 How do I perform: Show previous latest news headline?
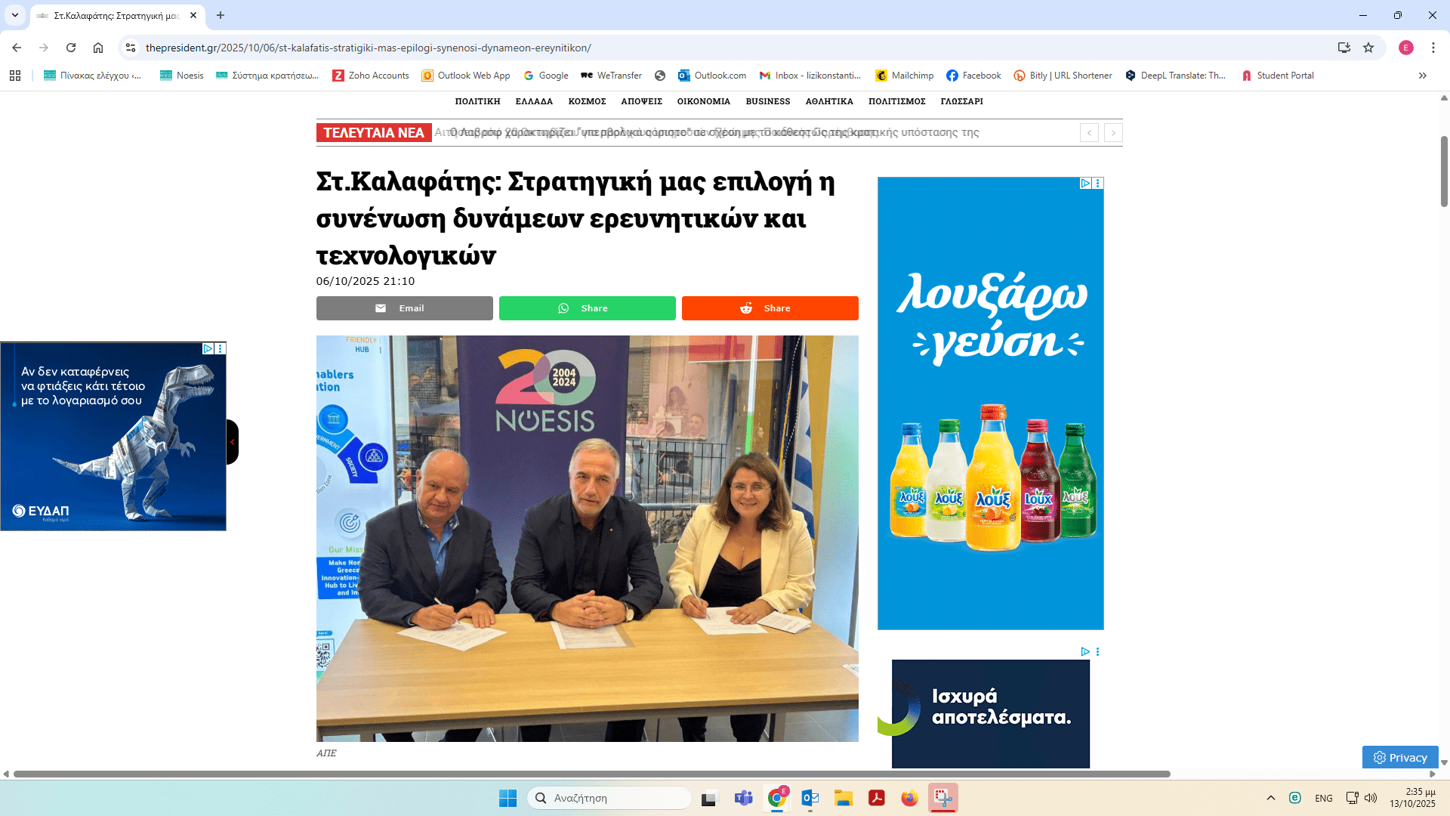(1088, 133)
